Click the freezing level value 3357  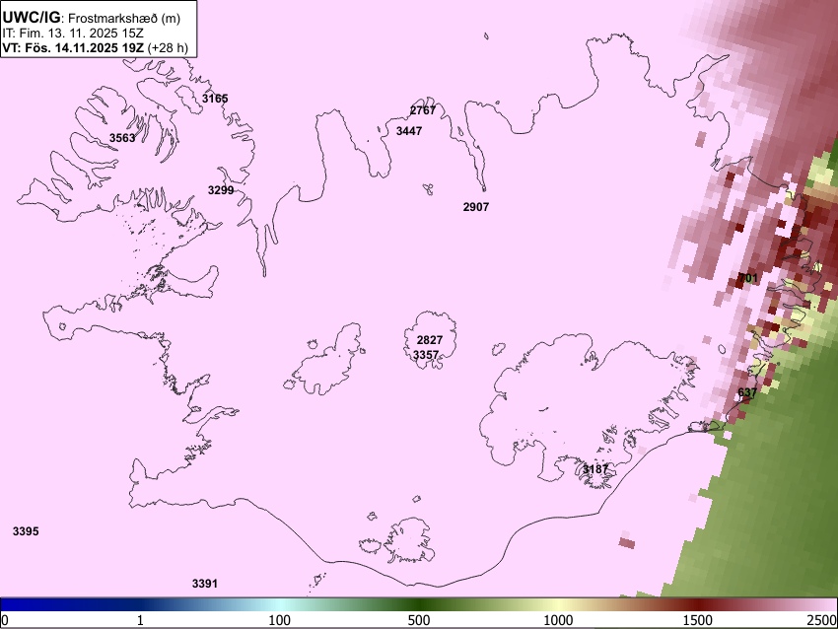[426, 355]
